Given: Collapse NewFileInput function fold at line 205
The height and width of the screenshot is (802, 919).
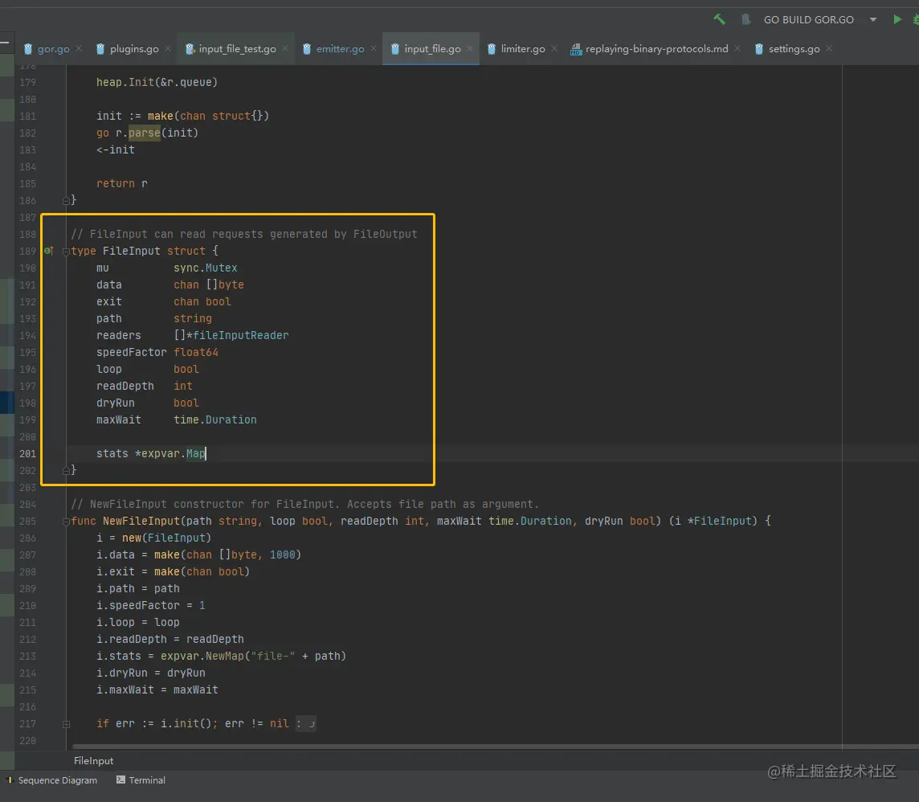Looking at the screenshot, I should coord(66,522).
